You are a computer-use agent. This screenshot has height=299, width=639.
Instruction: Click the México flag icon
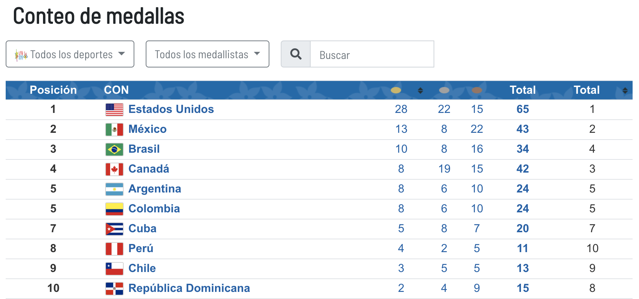(114, 129)
